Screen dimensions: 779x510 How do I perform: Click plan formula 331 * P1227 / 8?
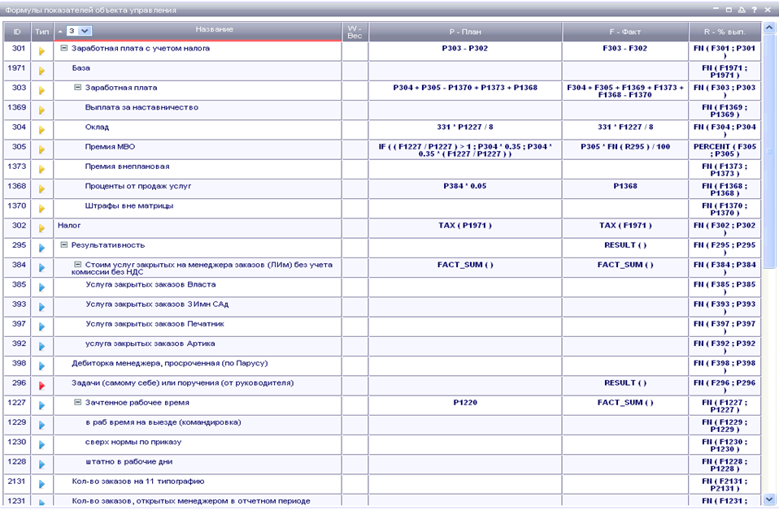(465, 127)
